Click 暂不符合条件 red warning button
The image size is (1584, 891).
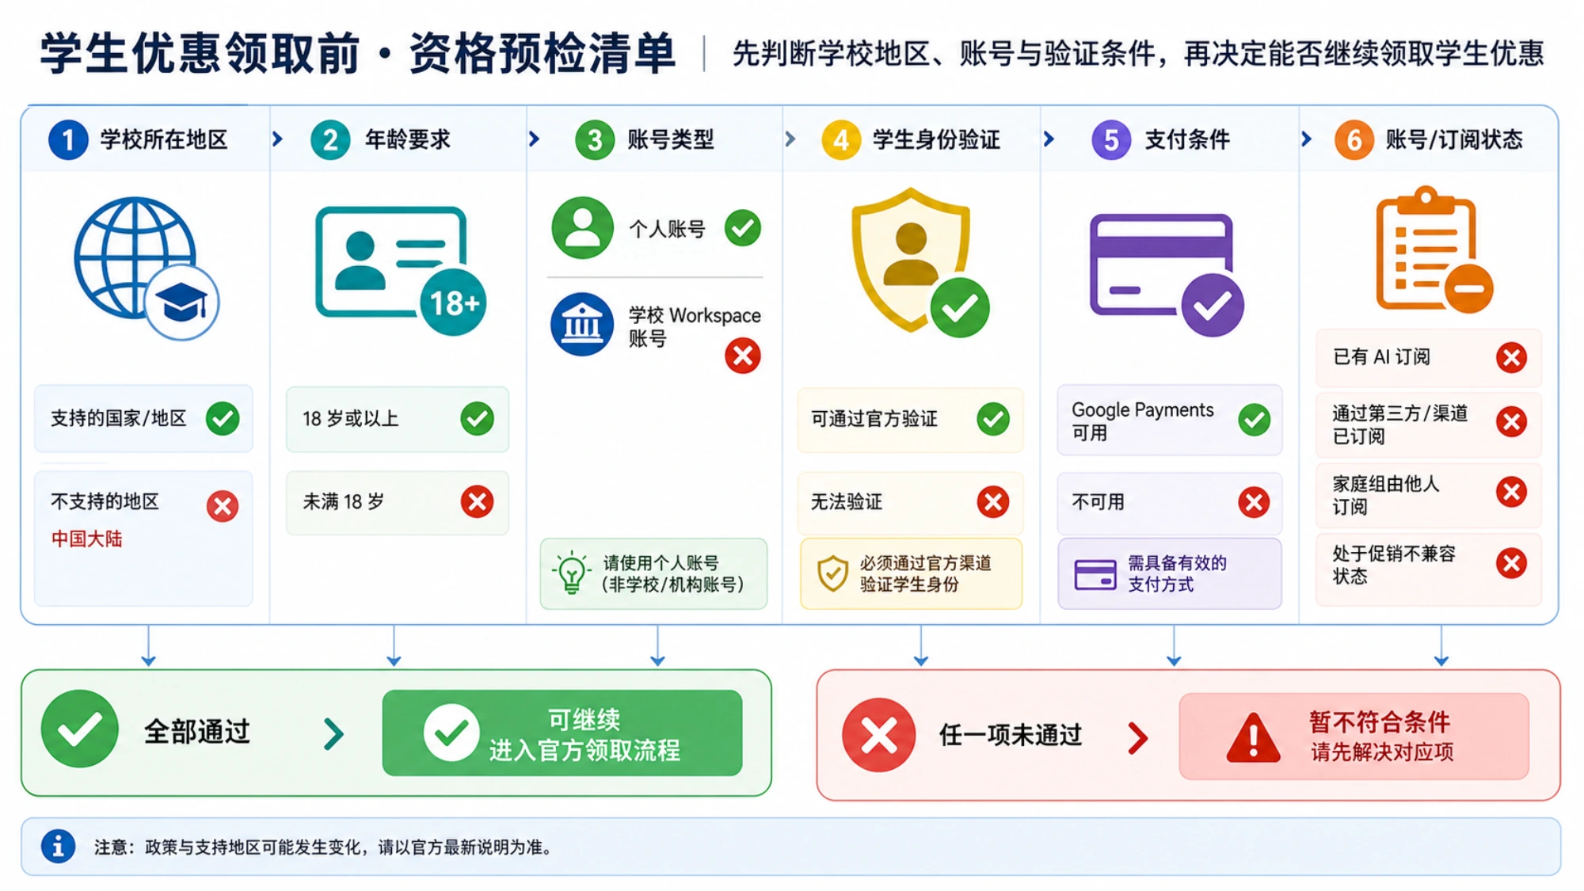[1354, 737]
